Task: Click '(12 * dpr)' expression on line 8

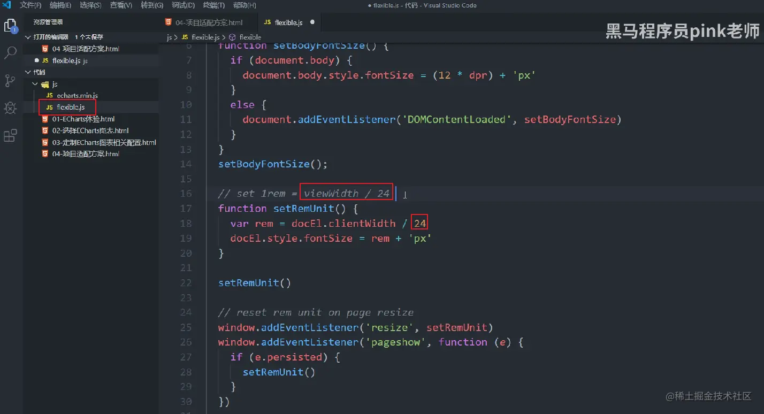Action: pos(463,75)
